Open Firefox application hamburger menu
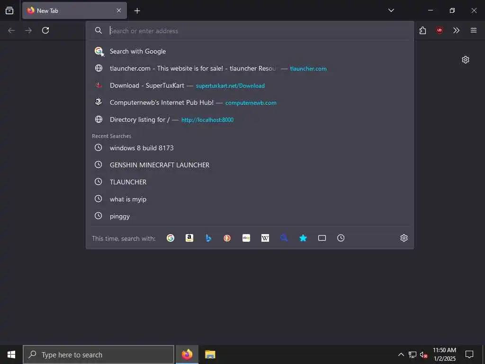The height and width of the screenshot is (364, 485). tap(474, 30)
